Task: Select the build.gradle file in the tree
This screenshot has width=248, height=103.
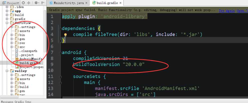Action: point(28,63)
